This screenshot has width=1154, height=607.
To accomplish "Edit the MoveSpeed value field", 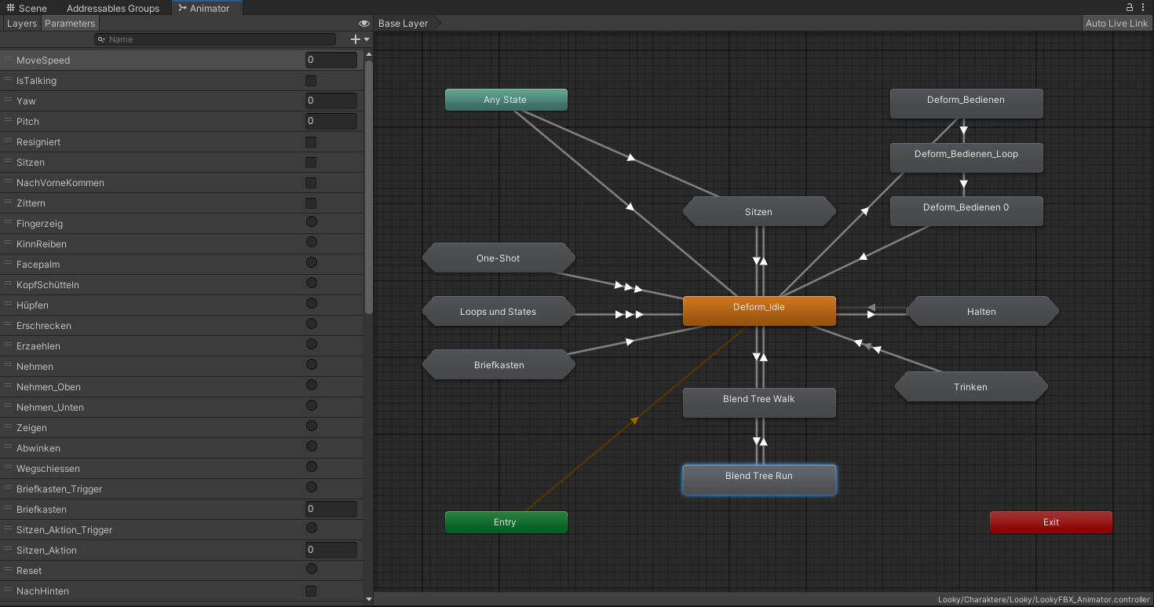I will (330, 60).
